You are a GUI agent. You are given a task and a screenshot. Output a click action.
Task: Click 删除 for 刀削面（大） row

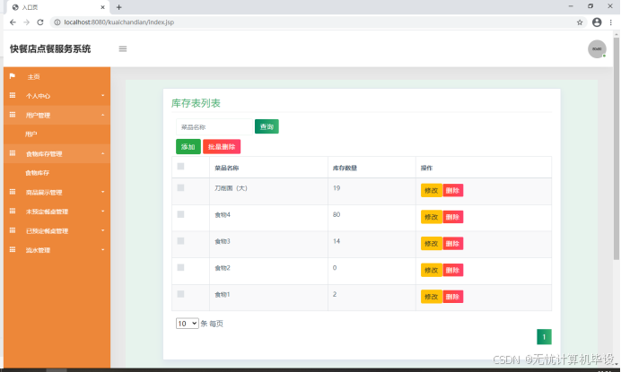tap(452, 190)
